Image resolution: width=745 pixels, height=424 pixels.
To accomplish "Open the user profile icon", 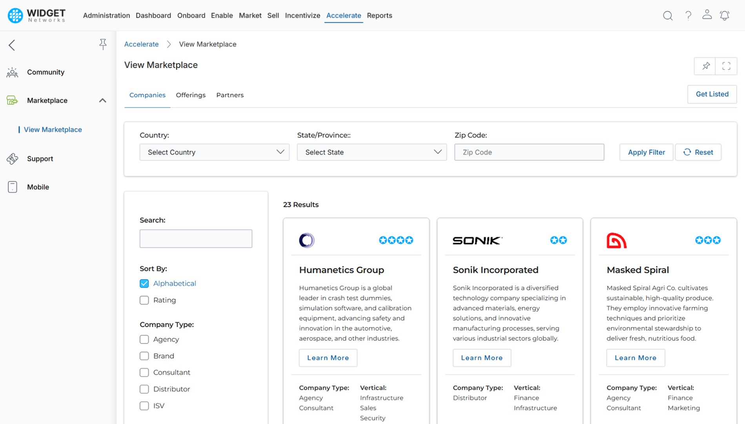I will (707, 15).
